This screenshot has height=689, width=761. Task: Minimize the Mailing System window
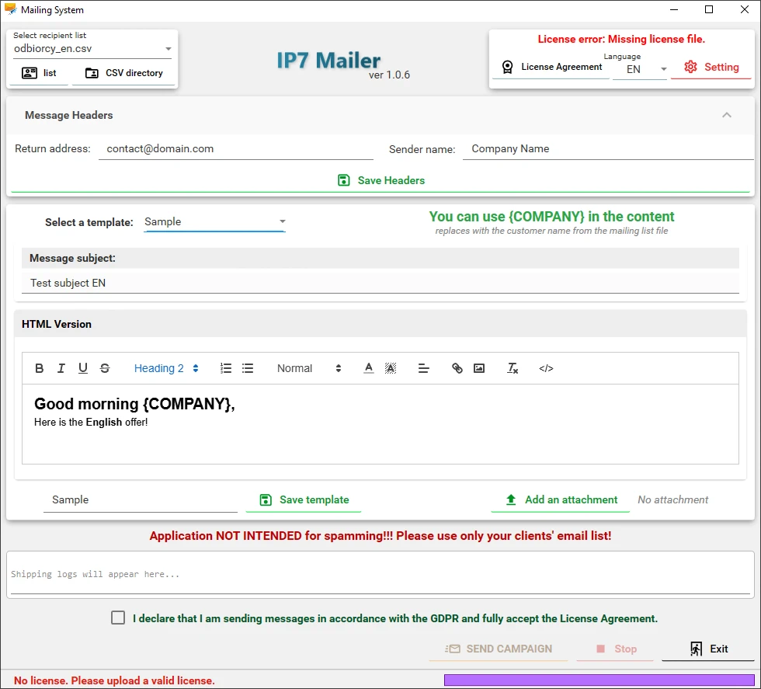(x=674, y=10)
